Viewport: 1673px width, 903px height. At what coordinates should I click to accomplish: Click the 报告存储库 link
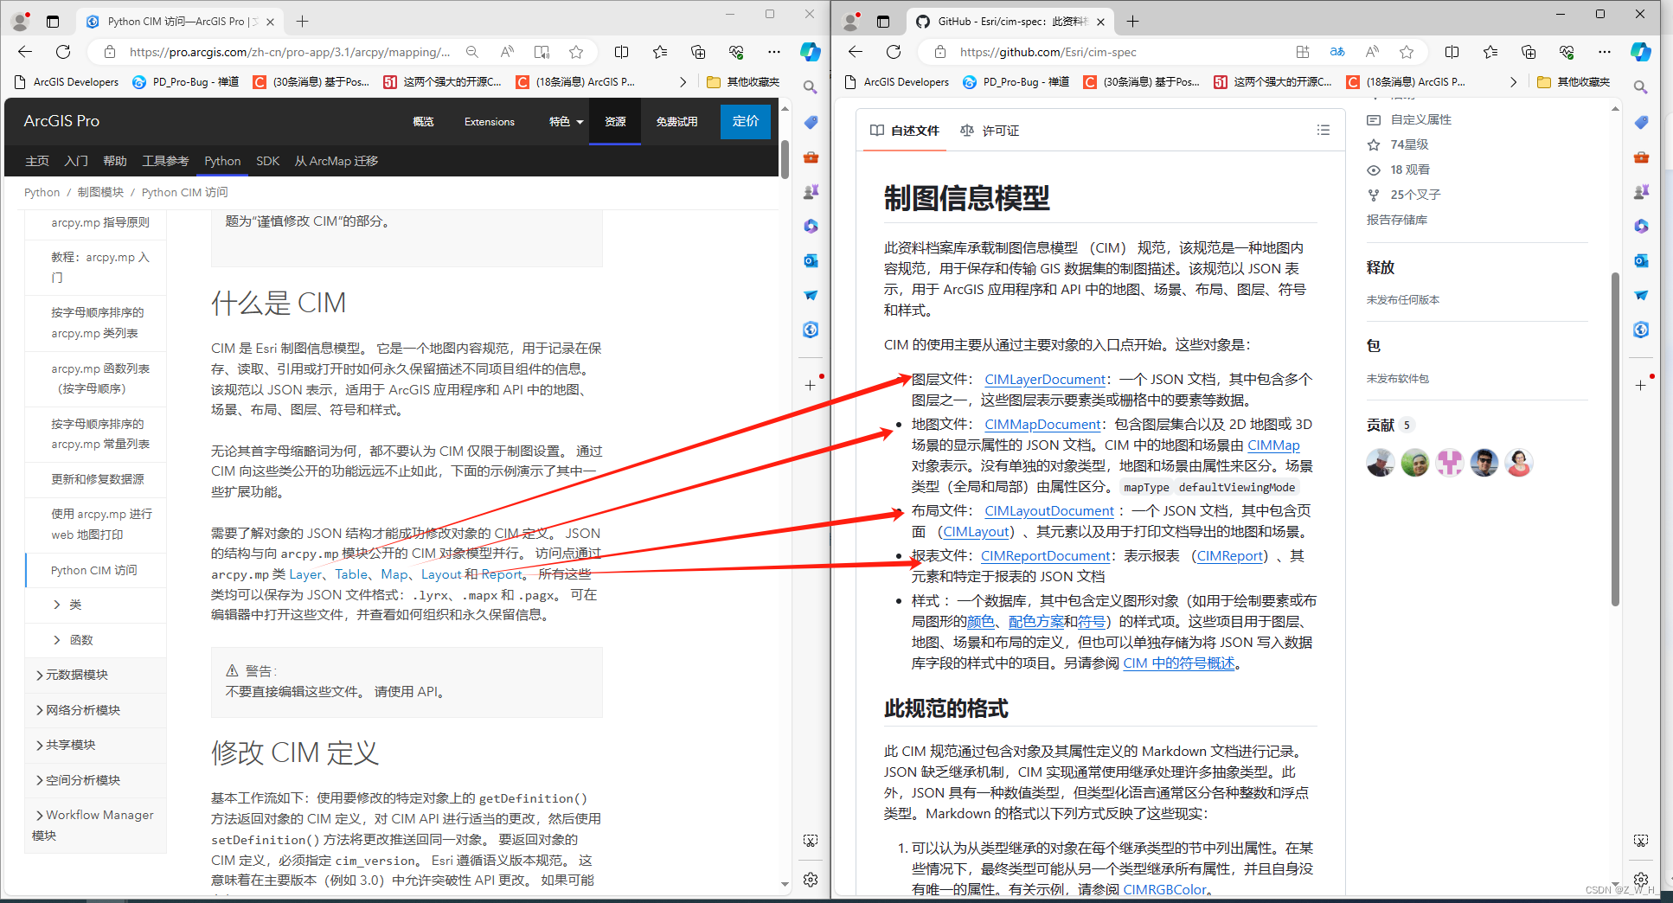[1396, 220]
